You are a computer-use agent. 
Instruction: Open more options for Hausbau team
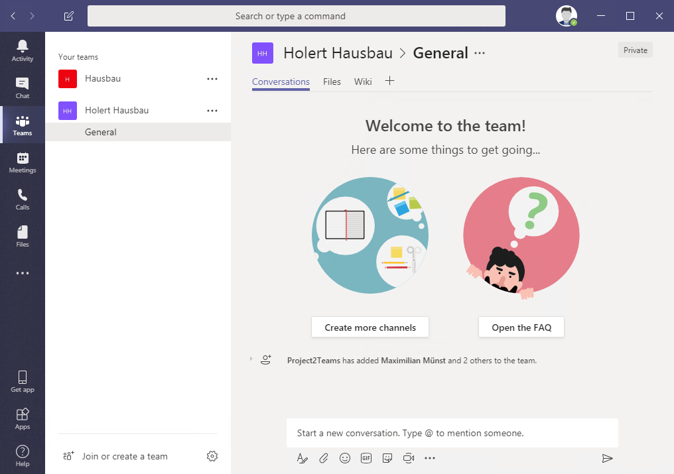pos(212,79)
